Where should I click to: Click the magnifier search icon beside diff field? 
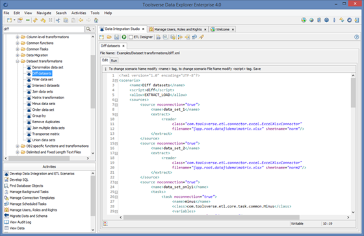(x=88, y=29)
